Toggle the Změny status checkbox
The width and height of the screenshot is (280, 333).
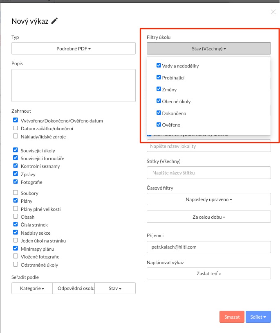pyautogui.click(x=159, y=89)
